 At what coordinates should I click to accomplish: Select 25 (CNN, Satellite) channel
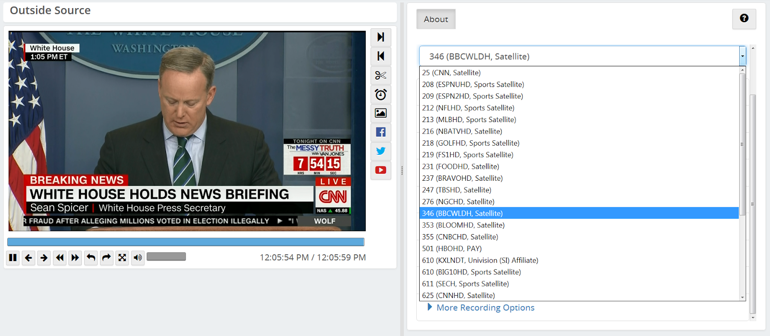579,73
